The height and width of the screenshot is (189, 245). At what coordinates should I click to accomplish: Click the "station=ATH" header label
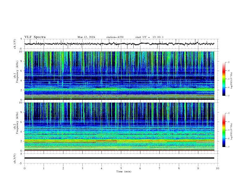pos(115,37)
